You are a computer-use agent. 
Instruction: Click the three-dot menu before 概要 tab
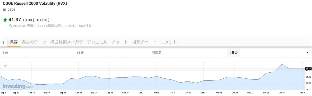point(3,42)
